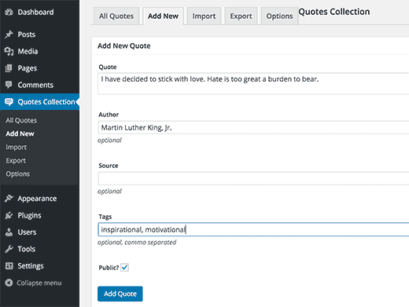Click the Media icon in sidebar

9,51
